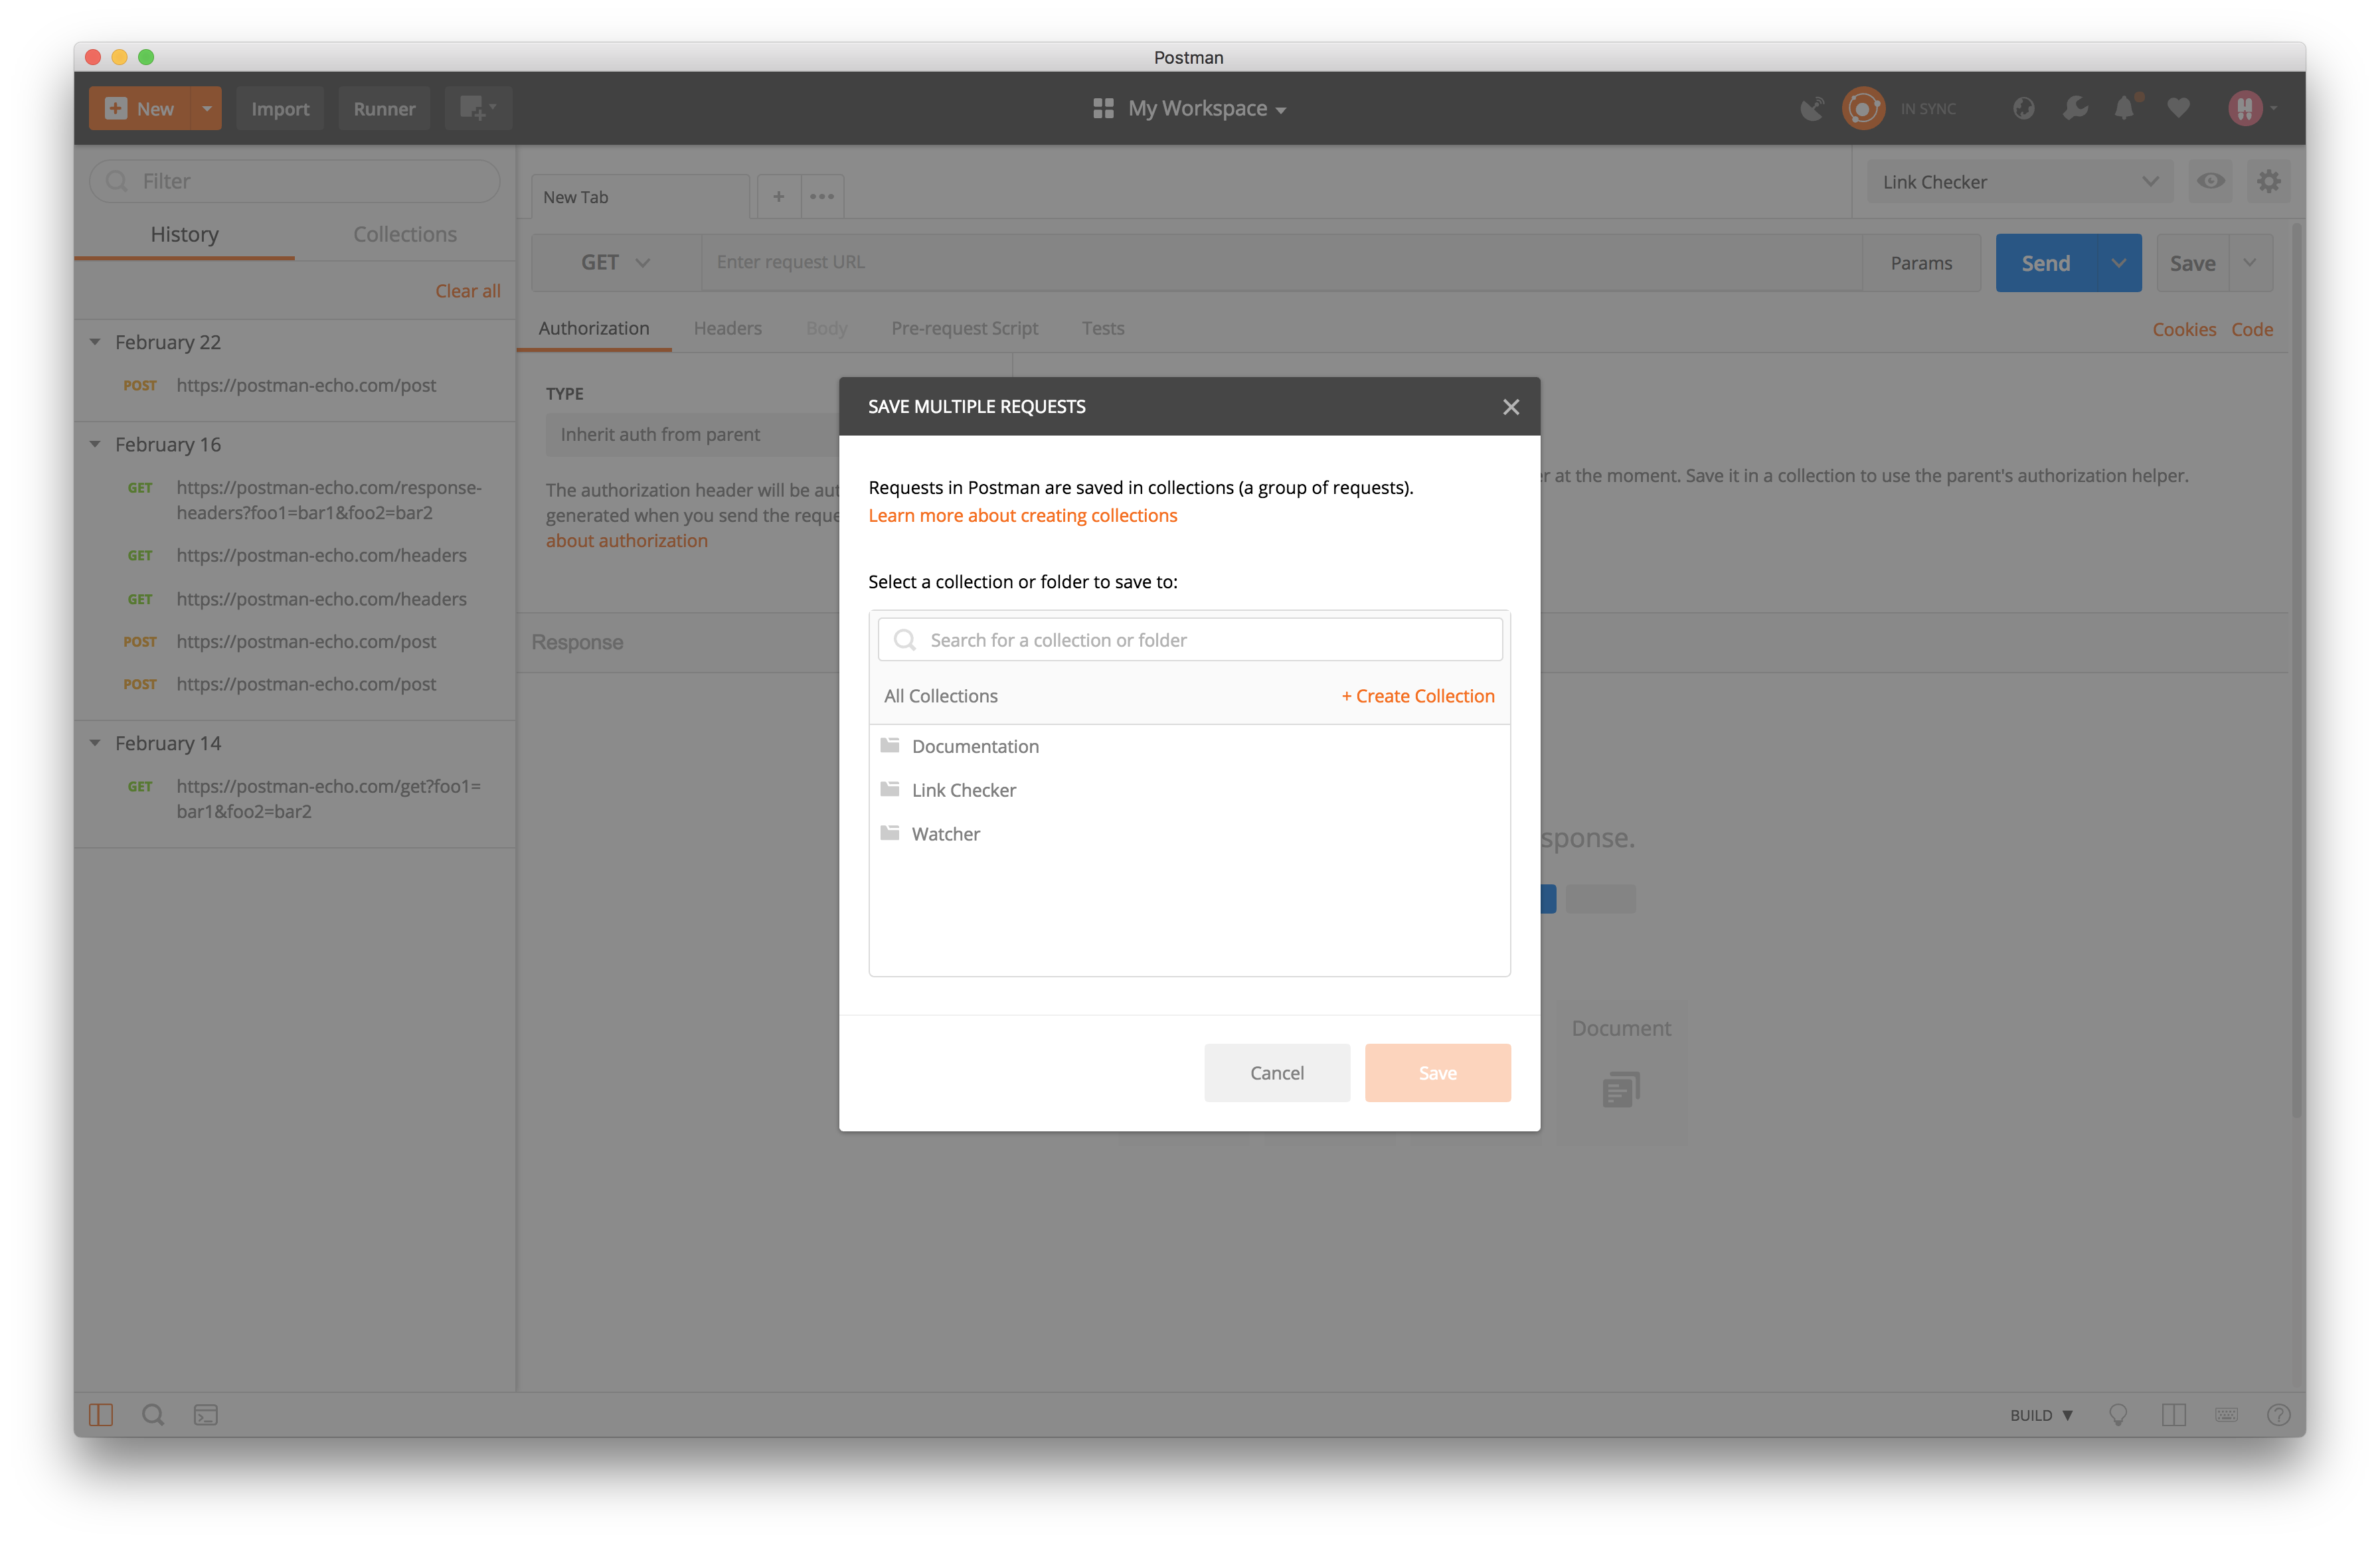2380x1543 pixels.
Task: Focus the Search for a collection field
Action: pos(1189,639)
